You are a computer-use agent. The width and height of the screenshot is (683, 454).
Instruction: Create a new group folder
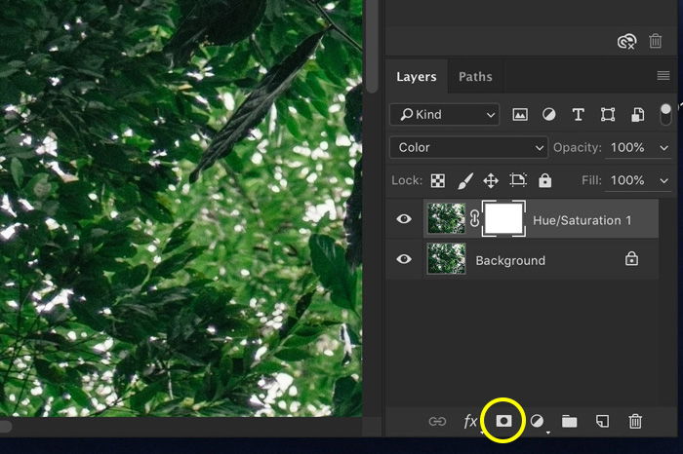pyautogui.click(x=569, y=421)
